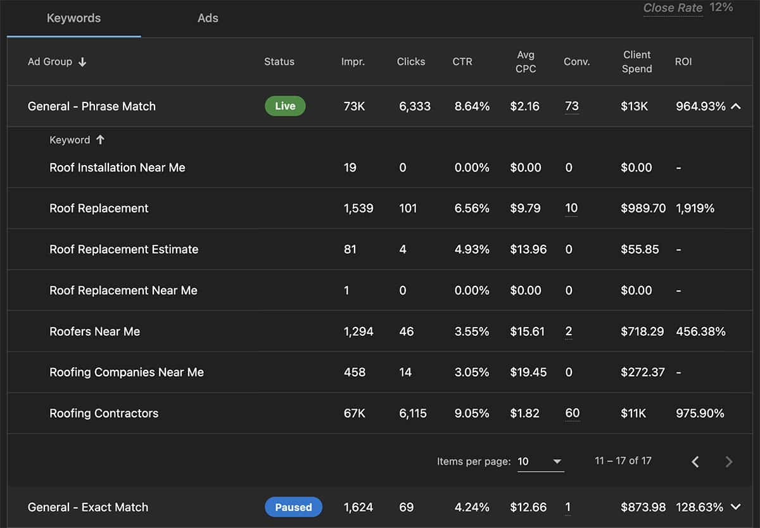Image resolution: width=760 pixels, height=528 pixels.
Task: Switch to the Ads tab
Action: coord(208,18)
